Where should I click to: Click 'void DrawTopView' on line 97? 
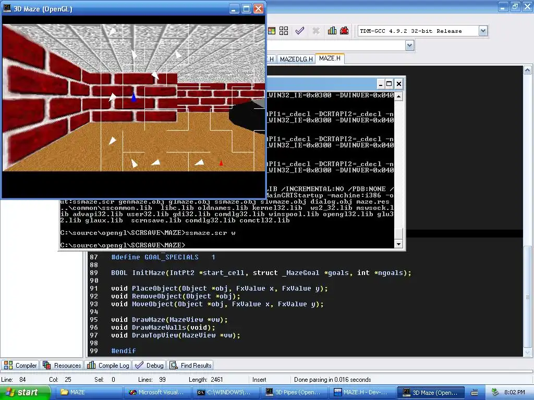pyautogui.click(x=175, y=335)
